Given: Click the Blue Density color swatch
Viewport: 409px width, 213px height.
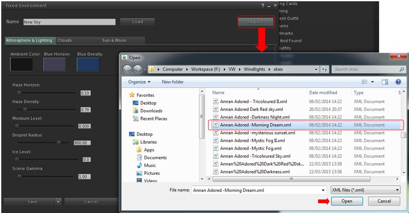Looking at the screenshot, I should (x=88, y=64).
